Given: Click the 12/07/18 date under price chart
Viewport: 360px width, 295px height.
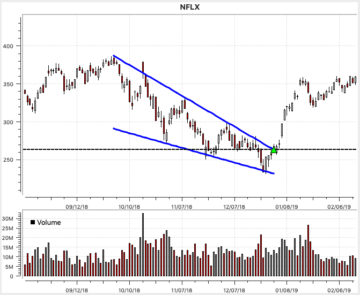Looking at the screenshot, I should click(234, 207).
